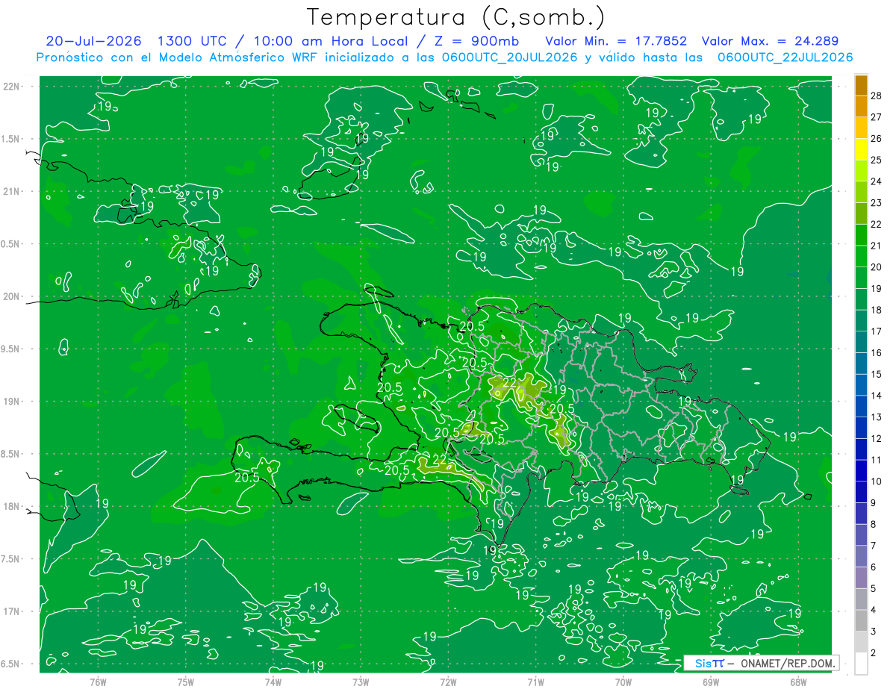Click the orange swatch between 27 and 28
The image size is (896, 692).
861,105
